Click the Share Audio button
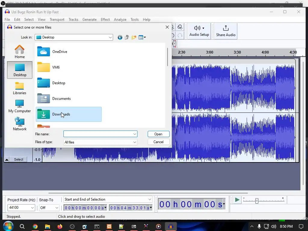 [x=226, y=31]
